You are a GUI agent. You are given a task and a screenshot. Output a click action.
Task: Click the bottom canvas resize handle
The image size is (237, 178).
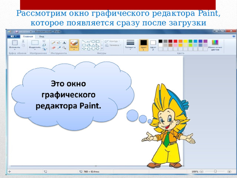(x=96, y=166)
